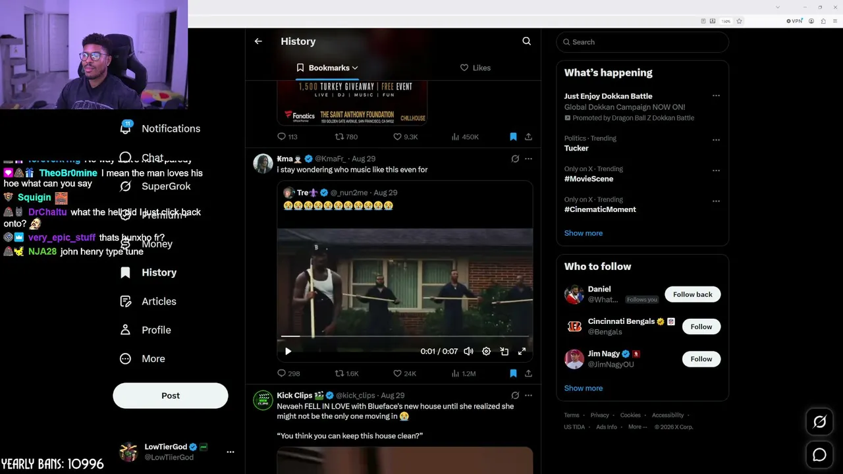Open the floating Messages chat button
Screen dimensions: 843x474
pos(819,455)
